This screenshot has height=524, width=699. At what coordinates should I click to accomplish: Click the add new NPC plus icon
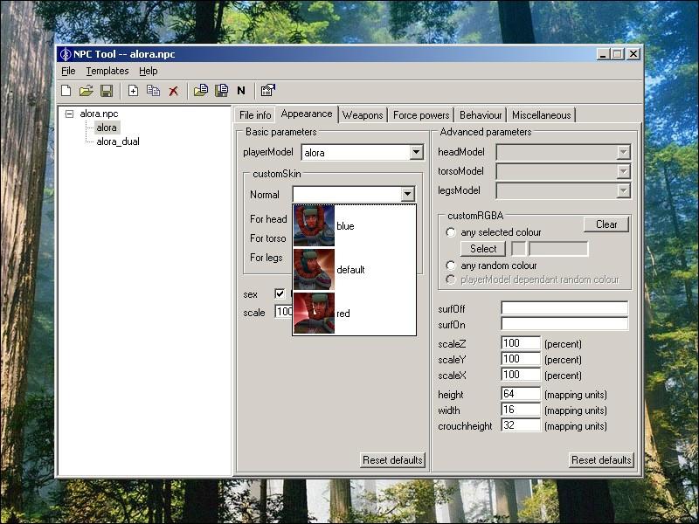coord(134,91)
